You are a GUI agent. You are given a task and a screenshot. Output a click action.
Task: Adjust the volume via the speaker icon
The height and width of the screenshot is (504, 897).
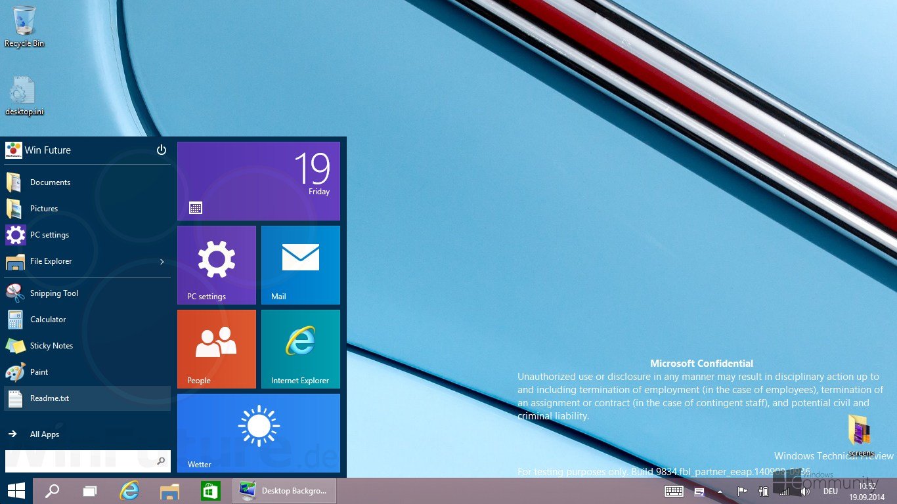(x=804, y=491)
